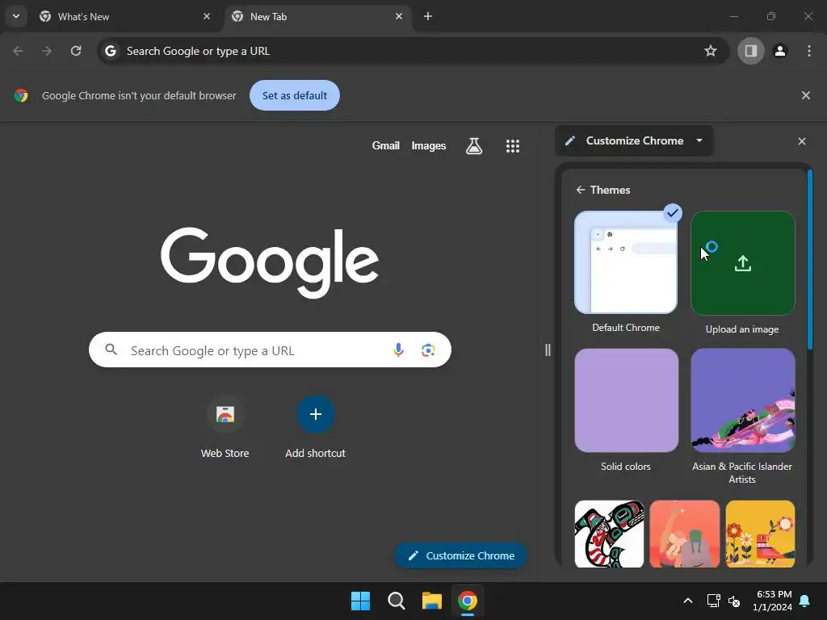Screen dimensions: 827x620
Task: Open the notifications bell icon
Action: click(805, 601)
